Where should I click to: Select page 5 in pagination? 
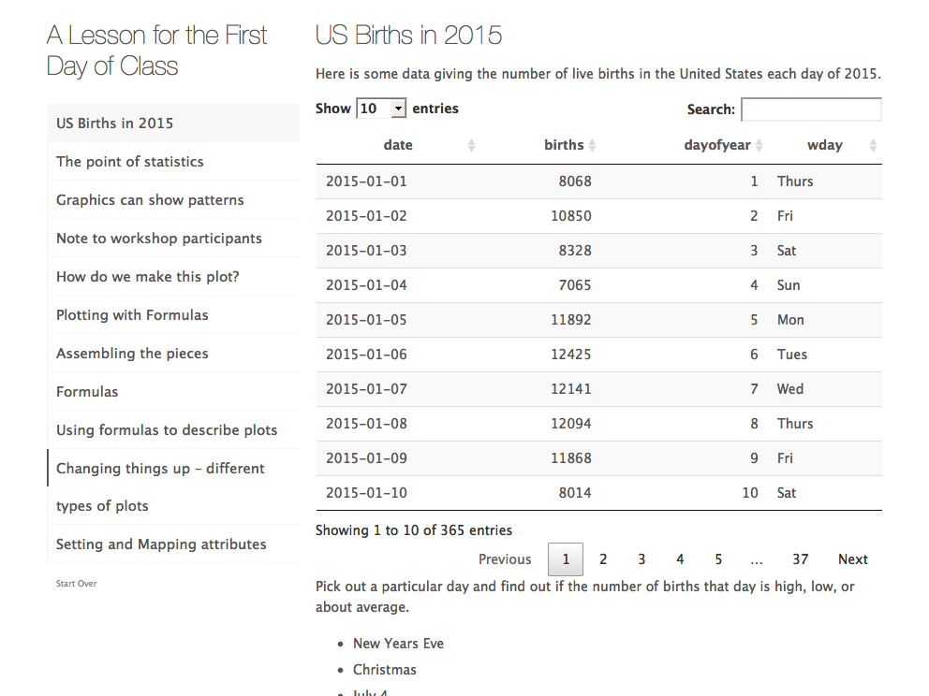[x=718, y=559]
